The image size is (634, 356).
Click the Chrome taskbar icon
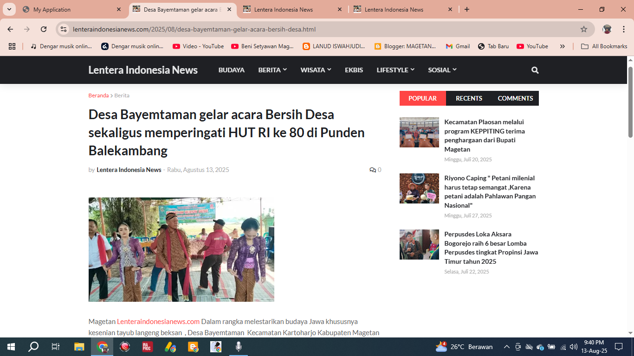click(102, 347)
